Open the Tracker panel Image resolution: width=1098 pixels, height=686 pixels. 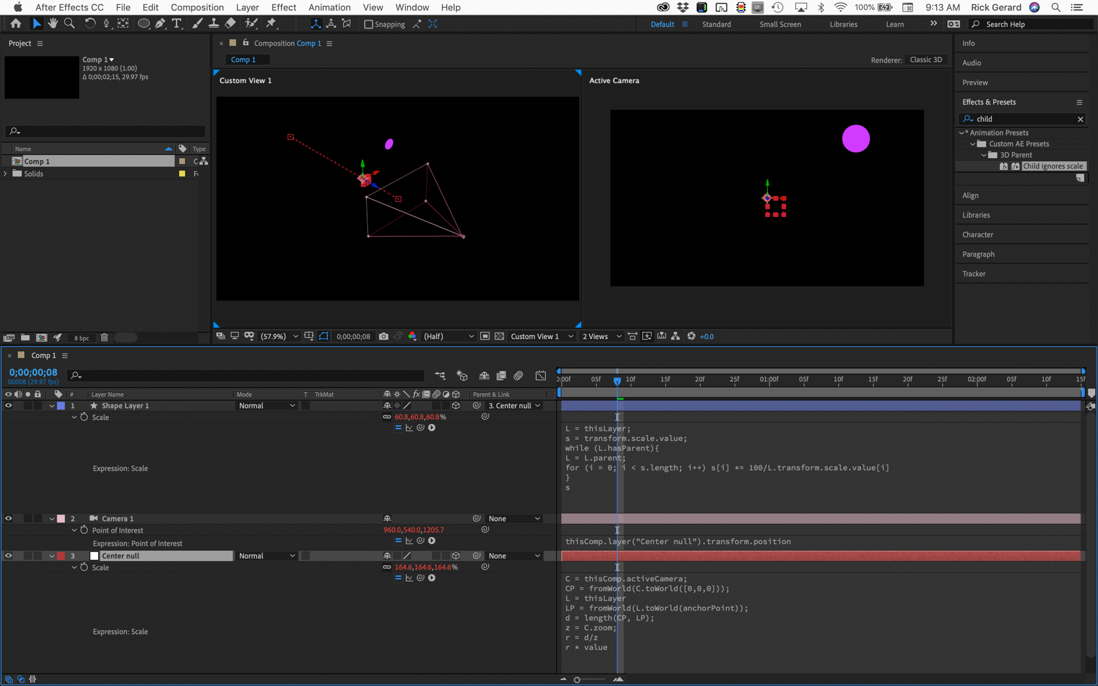tap(974, 274)
